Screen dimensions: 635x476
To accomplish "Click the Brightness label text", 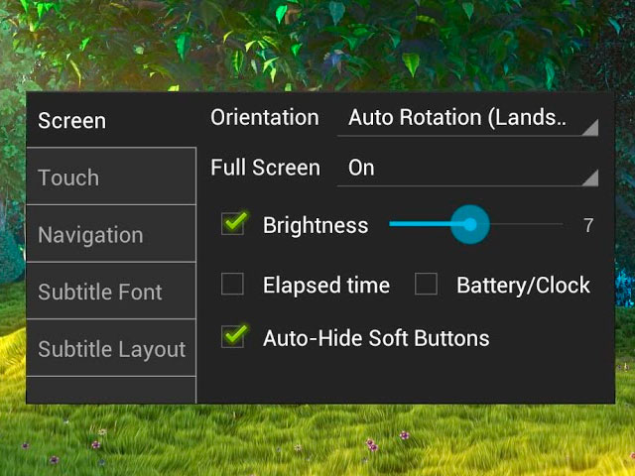I will coord(316,225).
